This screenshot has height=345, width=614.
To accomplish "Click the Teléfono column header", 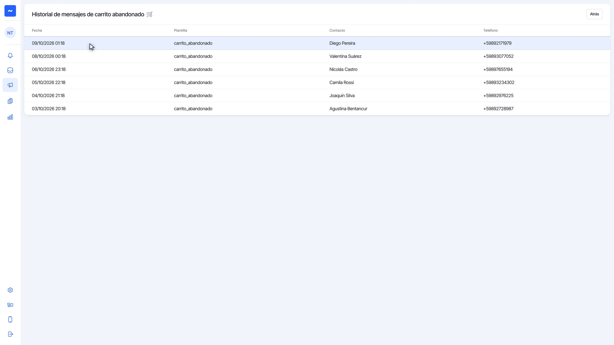I will click(490, 30).
